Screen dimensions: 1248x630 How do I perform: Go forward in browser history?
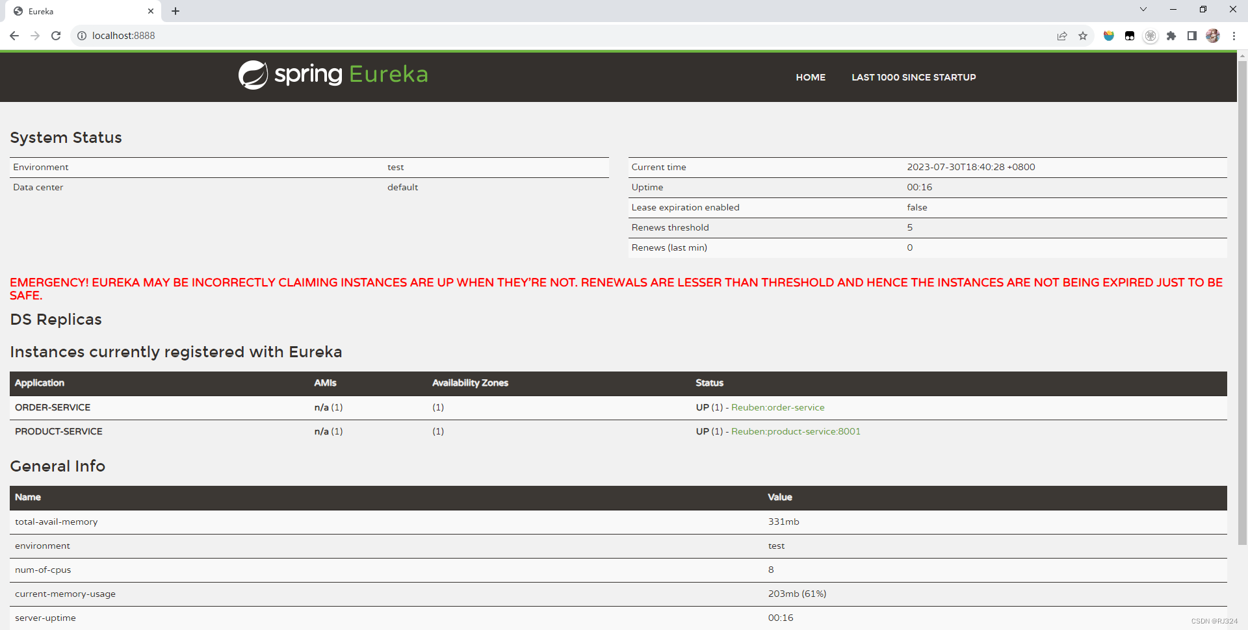click(35, 36)
